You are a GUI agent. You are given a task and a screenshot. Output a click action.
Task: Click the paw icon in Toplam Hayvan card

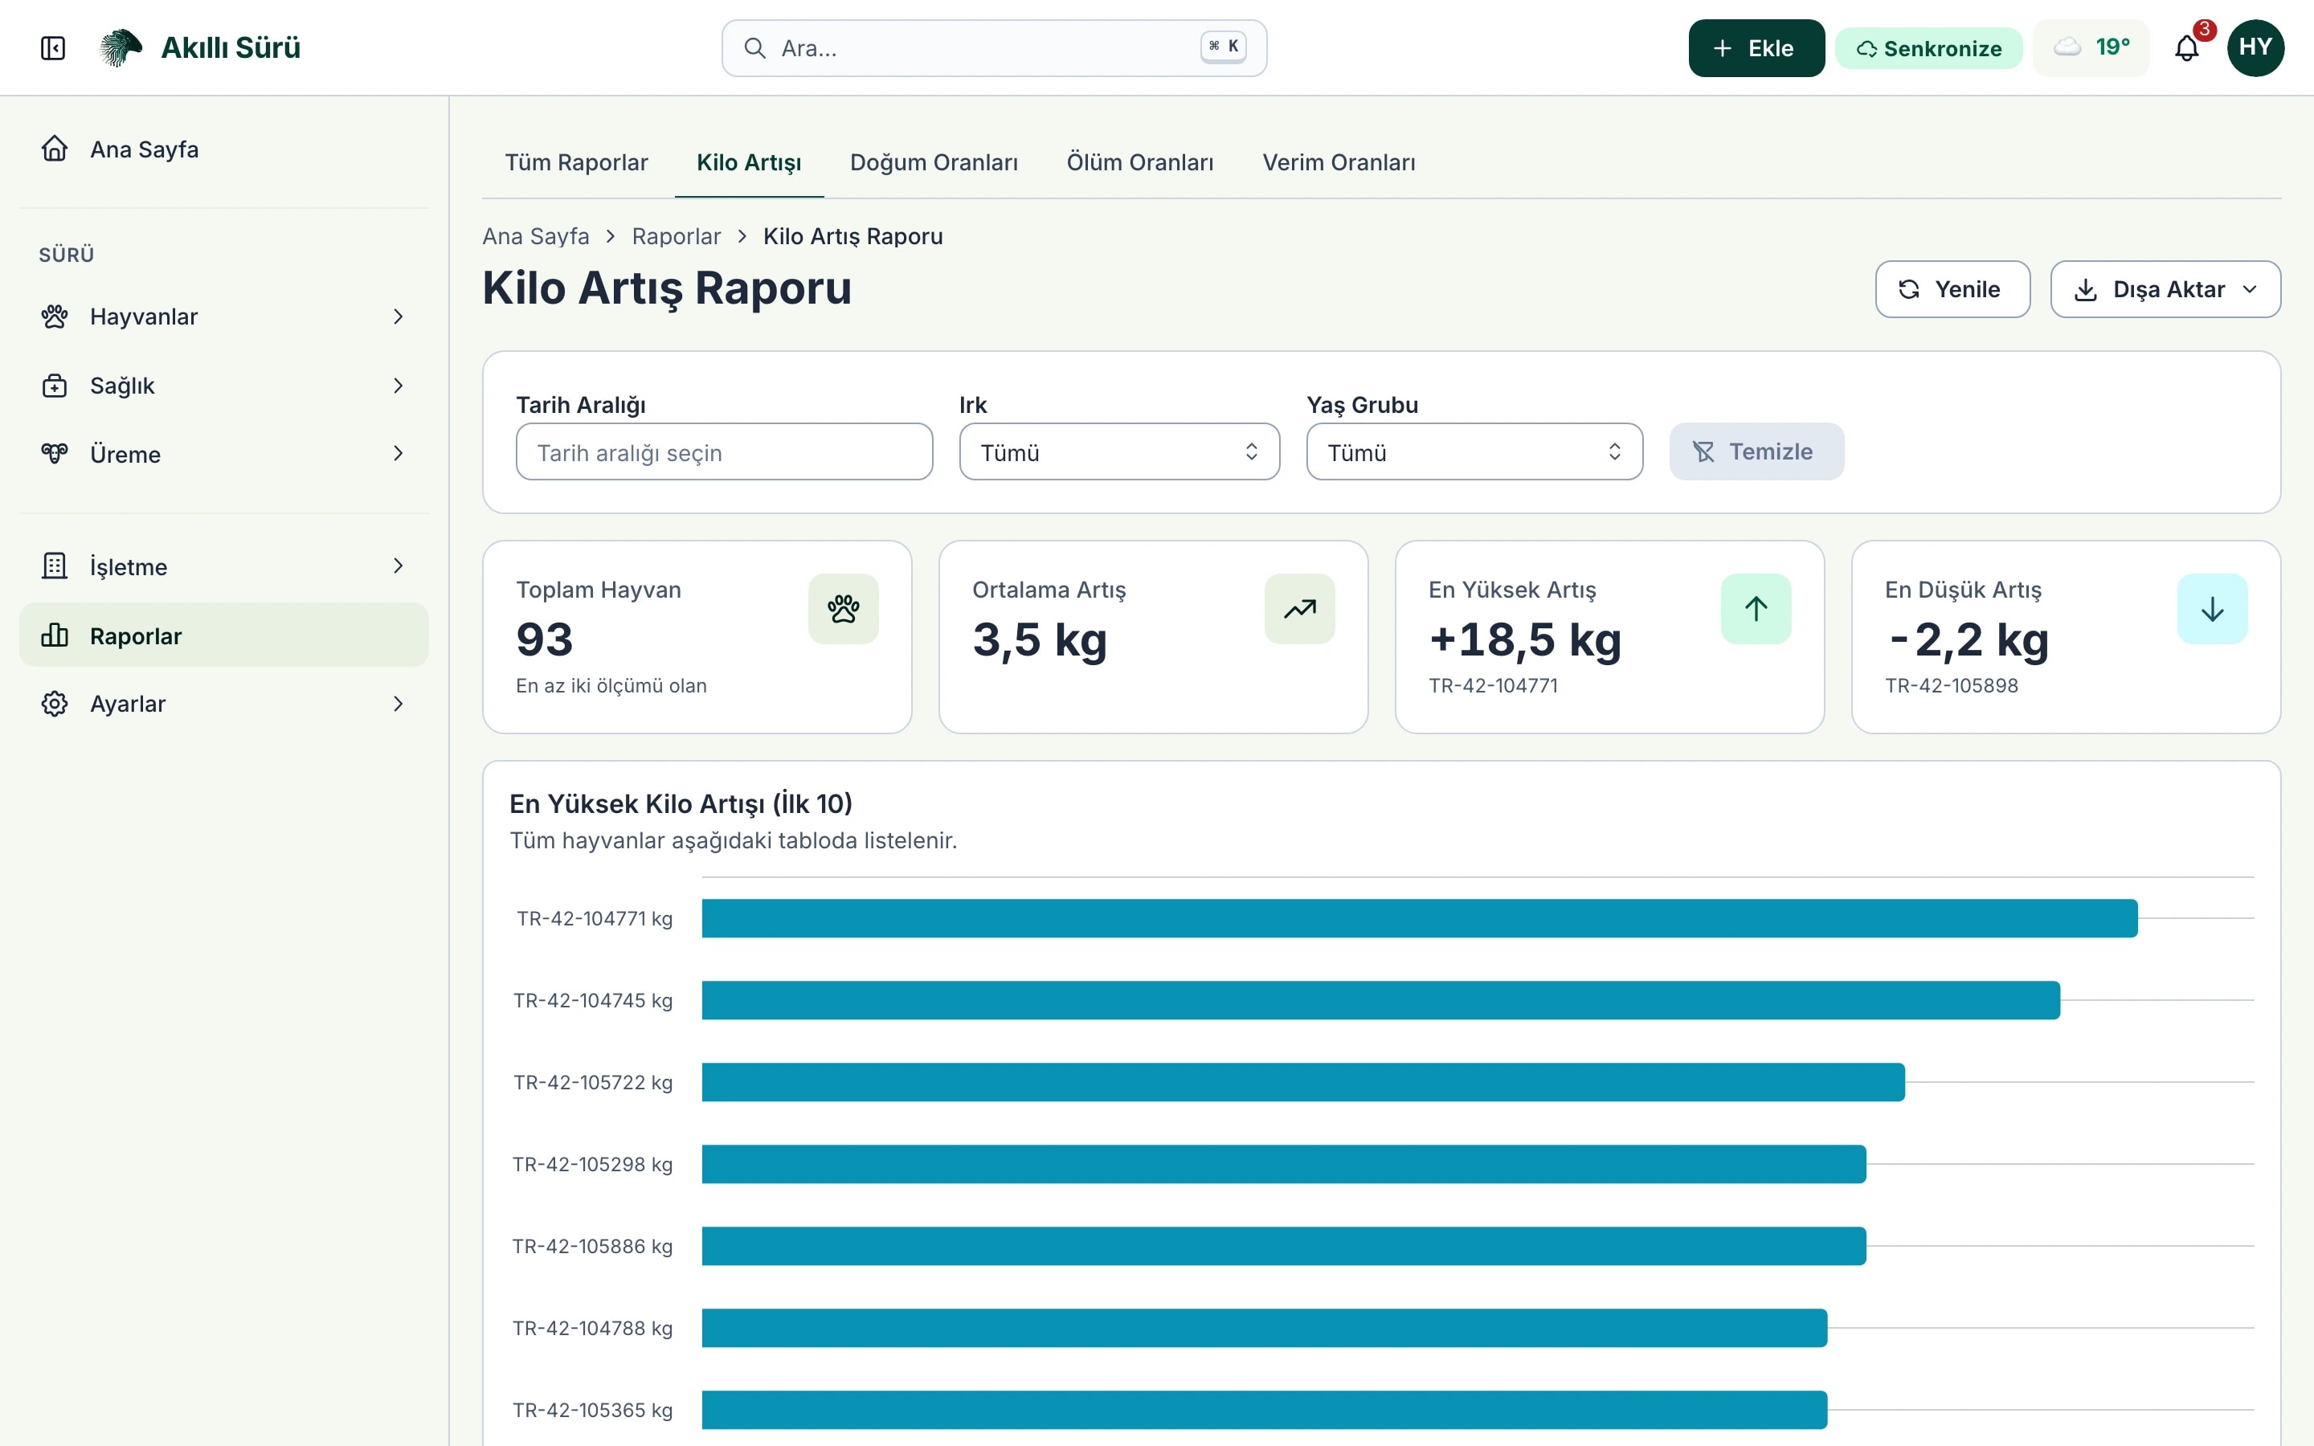842,609
